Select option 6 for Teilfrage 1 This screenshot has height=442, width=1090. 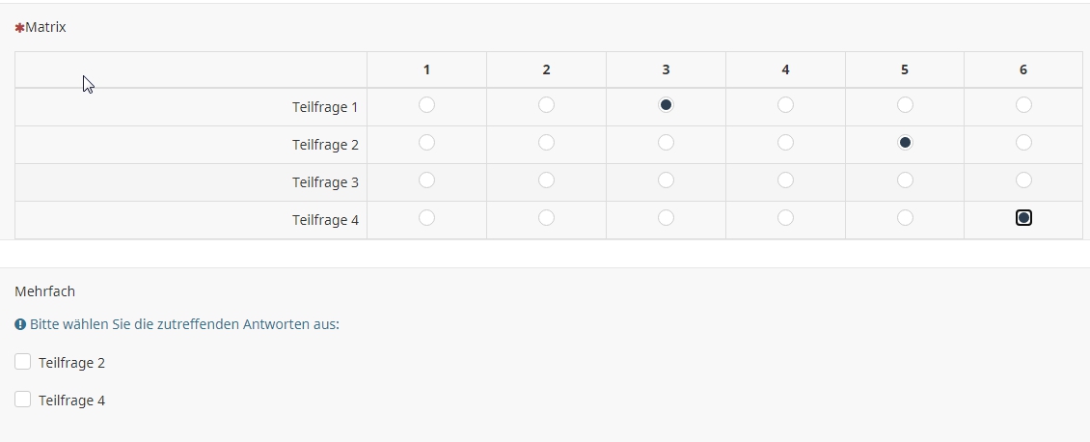1023,104
